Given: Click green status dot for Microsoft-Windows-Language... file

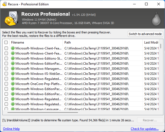Looking at the screenshot, I should pyautogui.click(x=13, y=109).
